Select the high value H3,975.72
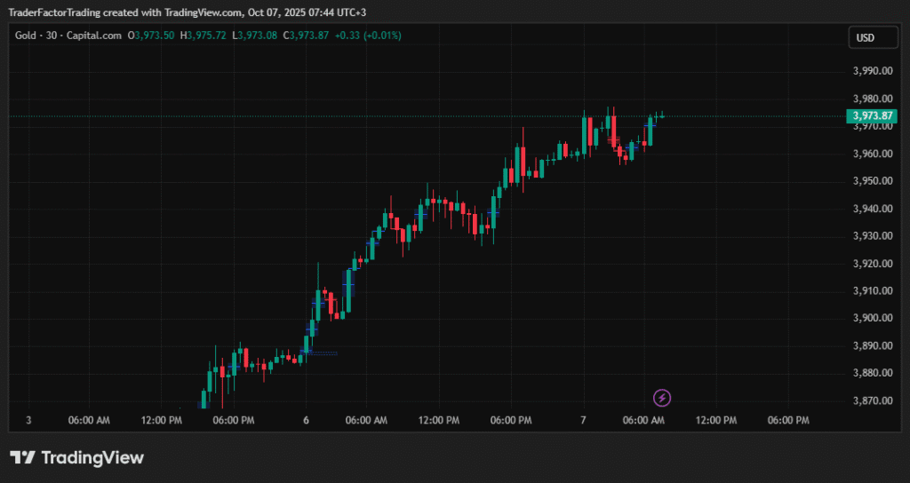 click(203, 36)
